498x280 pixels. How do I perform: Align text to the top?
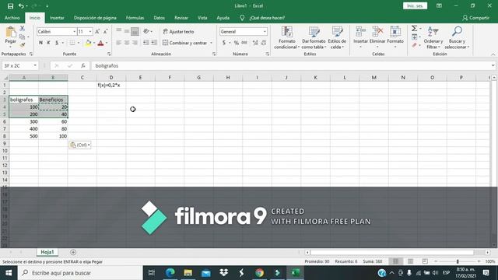click(118, 31)
